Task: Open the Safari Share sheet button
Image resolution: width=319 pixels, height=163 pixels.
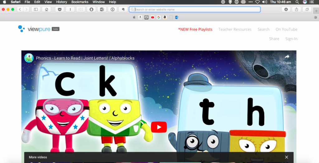Action: pyautogui.click(x=297, y=9)
